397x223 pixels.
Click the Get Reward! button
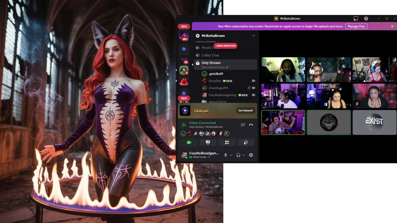click(x=245, y=111)
